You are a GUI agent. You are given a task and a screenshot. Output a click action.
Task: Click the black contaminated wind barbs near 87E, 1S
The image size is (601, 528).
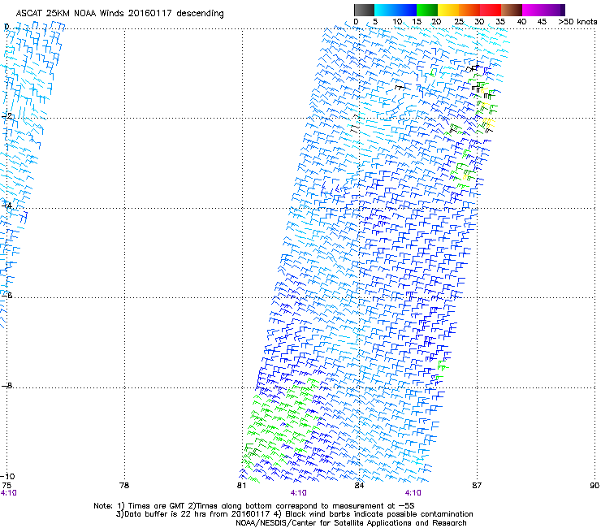click(473, 69)
